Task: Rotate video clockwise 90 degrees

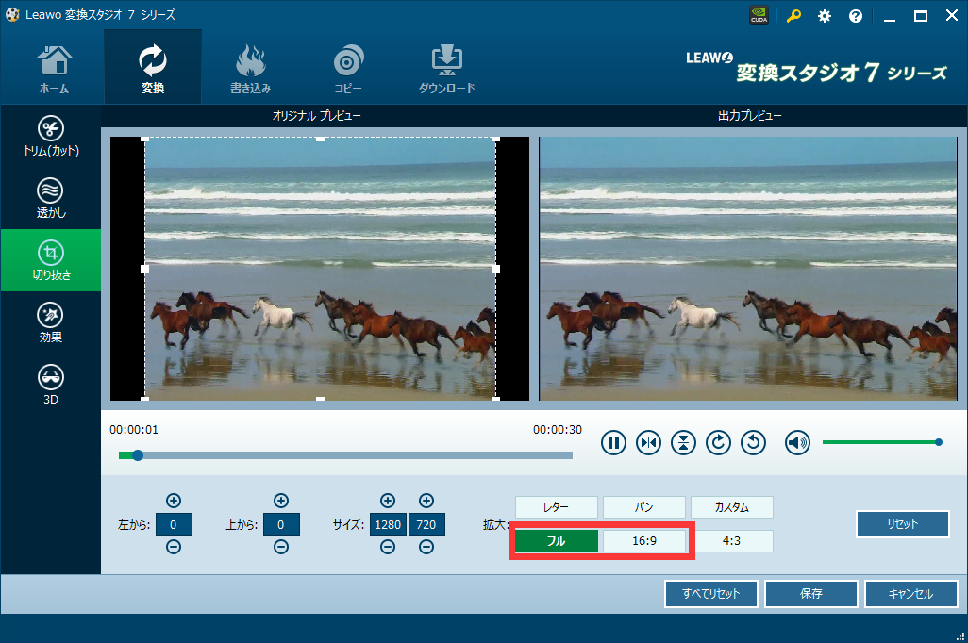Action: point(718,442)
